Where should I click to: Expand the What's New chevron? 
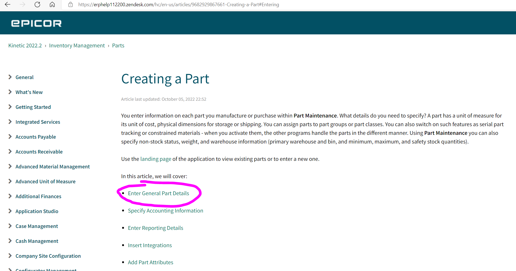[10, 92]
